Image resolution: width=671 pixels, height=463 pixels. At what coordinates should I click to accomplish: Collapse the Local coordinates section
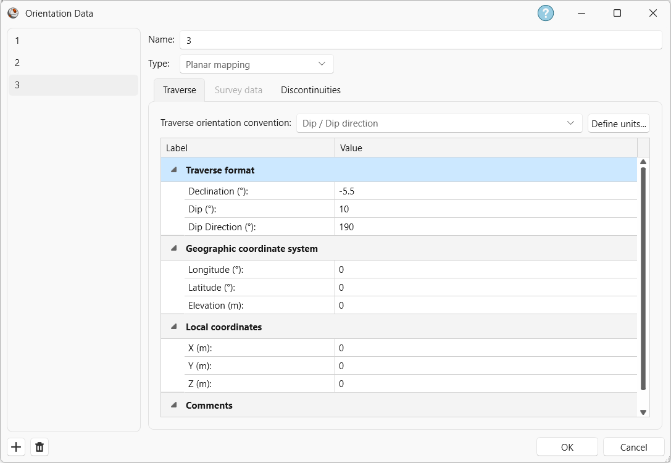click(x=173, y=327)
